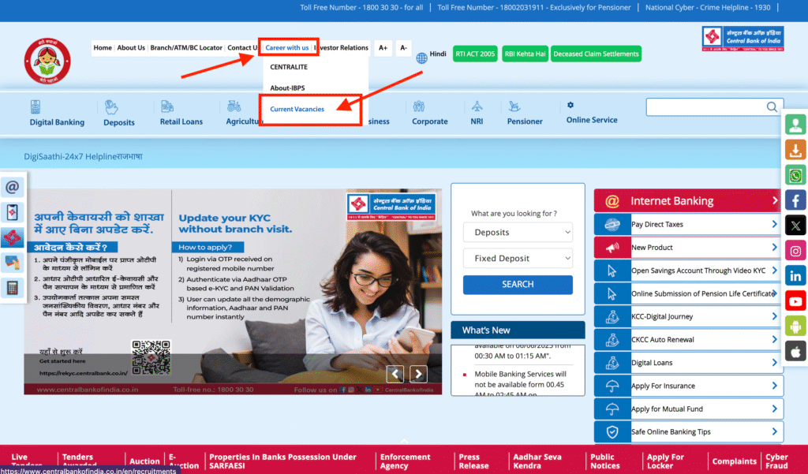
Task: Click Home in top navigation
Action: click(x=103, y=47)
